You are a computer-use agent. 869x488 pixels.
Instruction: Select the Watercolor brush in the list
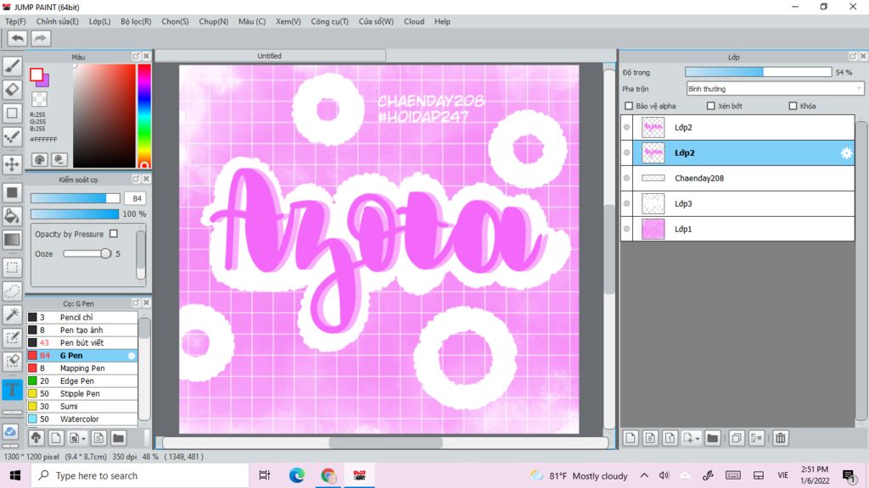[82, 419]
